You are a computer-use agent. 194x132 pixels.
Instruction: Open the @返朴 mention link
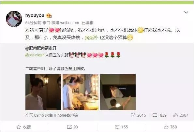92,37
